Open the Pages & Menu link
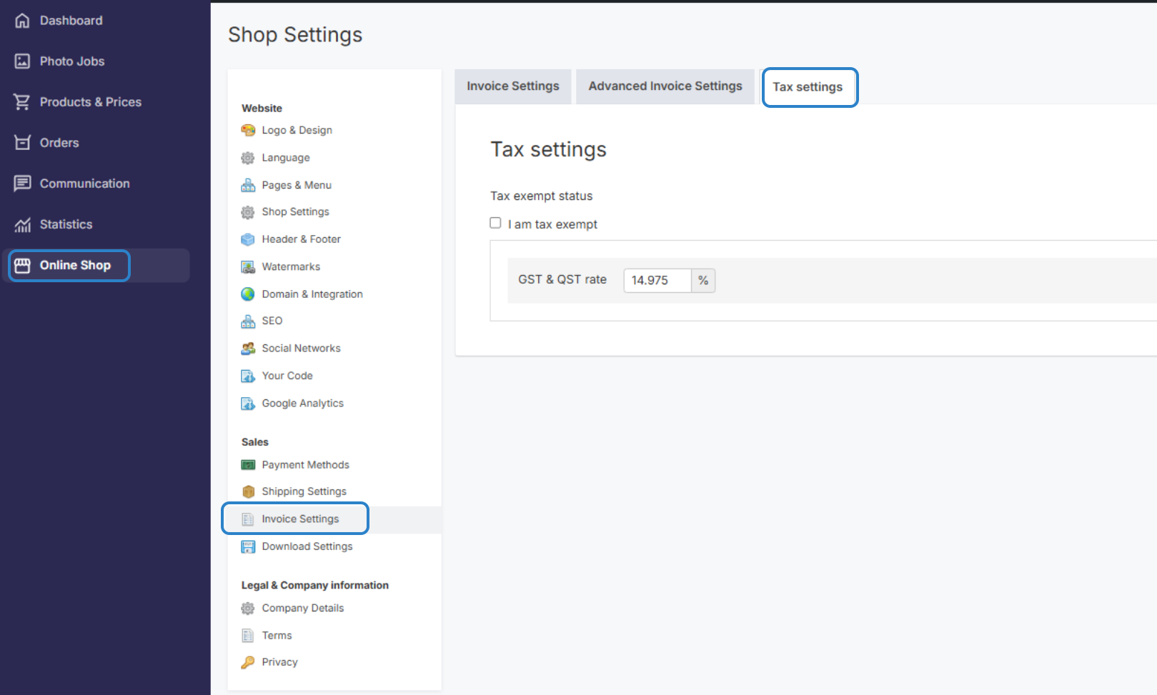Screen dimensions: 1157x695 (297, 185)
